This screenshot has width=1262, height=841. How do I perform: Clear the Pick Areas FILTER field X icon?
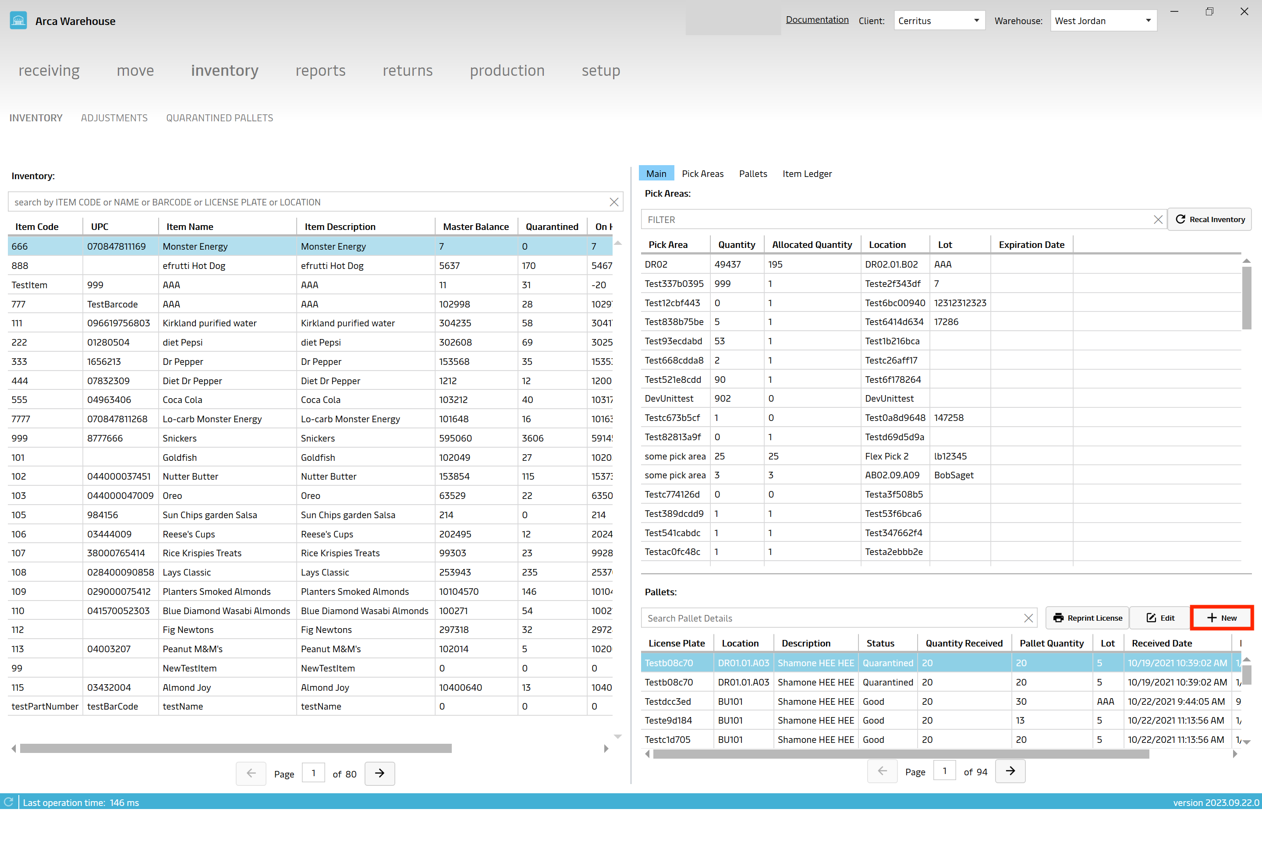pyautogui.click(x=1158, y=219)
